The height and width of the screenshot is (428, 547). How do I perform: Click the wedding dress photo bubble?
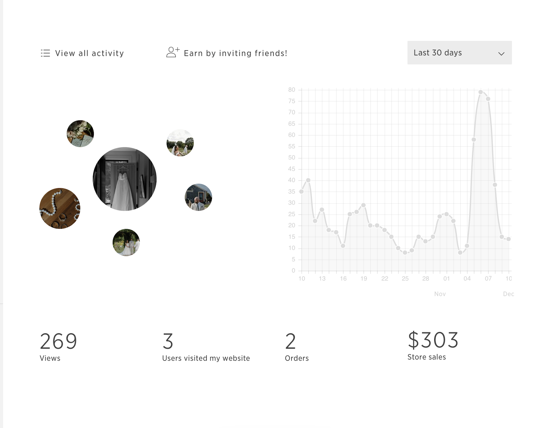click(x=124, y=178)
